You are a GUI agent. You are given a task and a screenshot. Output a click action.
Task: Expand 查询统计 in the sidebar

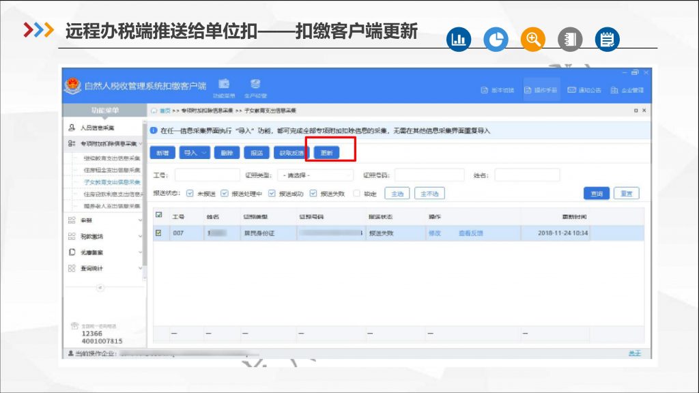coord(104,268)
